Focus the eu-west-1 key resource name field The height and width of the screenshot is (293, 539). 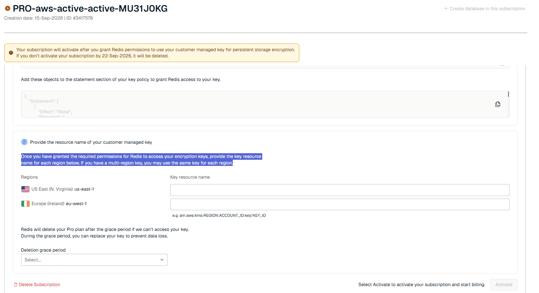pyautogui.click(x=340, y=204)
